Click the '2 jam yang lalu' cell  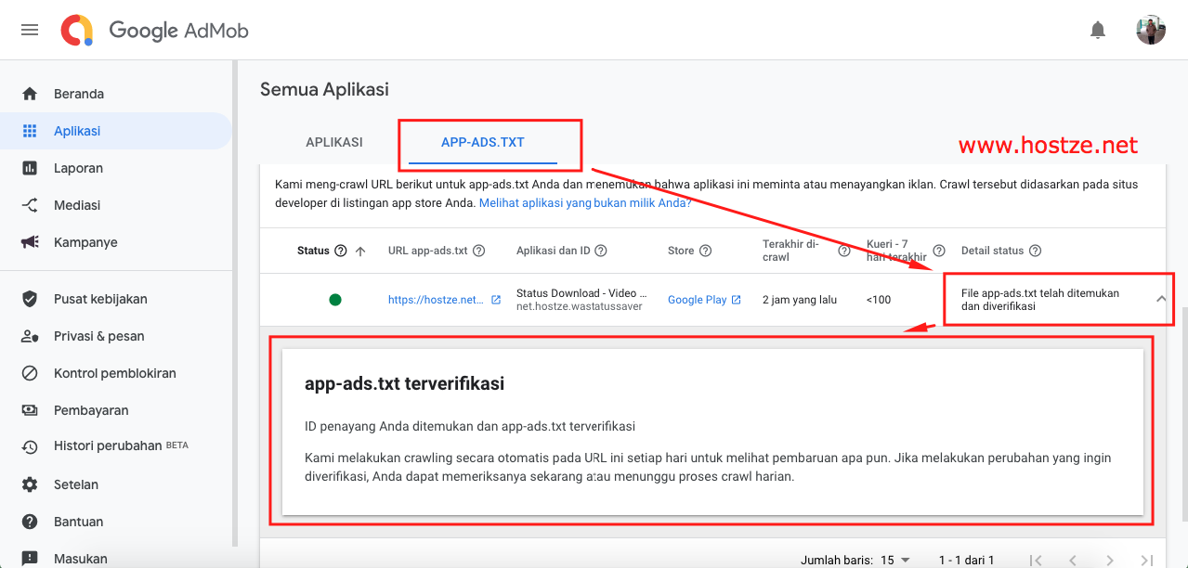click(800, 300)
